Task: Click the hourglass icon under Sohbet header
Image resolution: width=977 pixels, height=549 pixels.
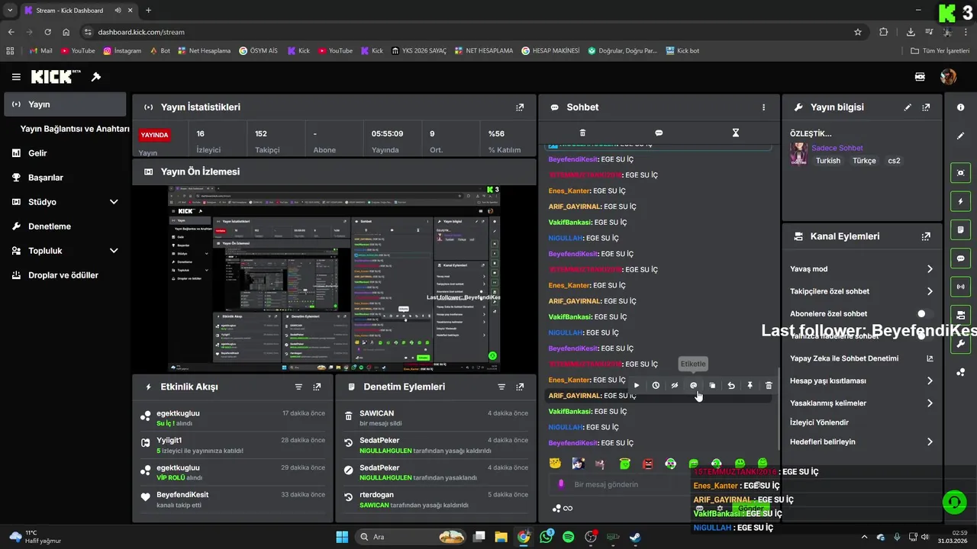Action: (x=736, y=133)
